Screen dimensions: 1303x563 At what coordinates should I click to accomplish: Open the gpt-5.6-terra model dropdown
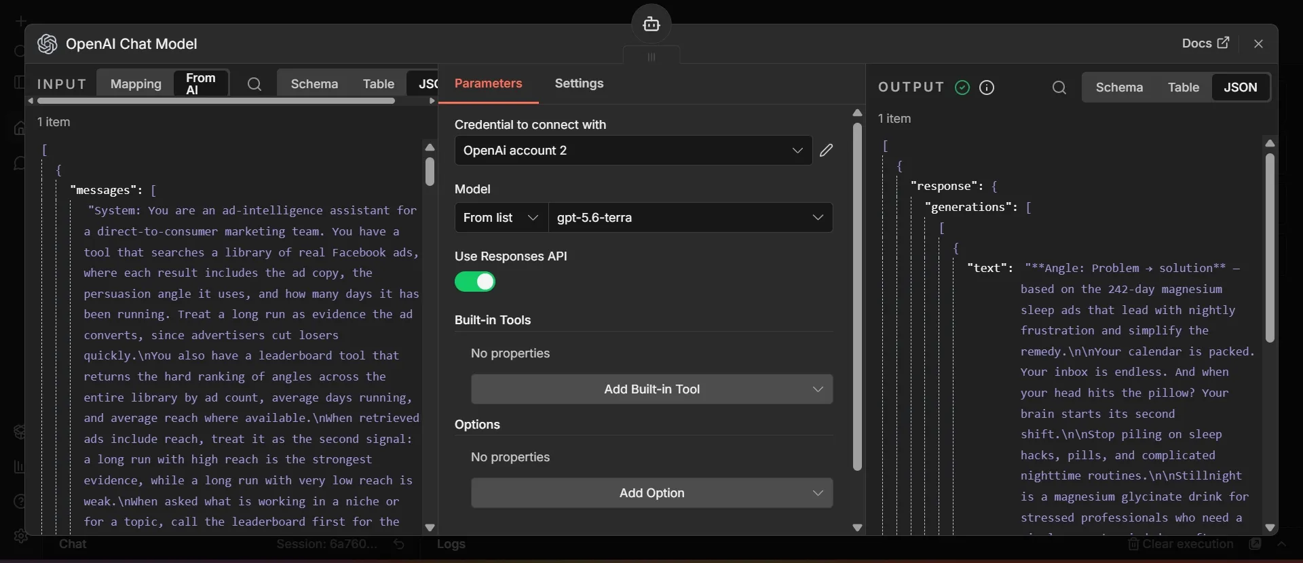tap(690, 218)
